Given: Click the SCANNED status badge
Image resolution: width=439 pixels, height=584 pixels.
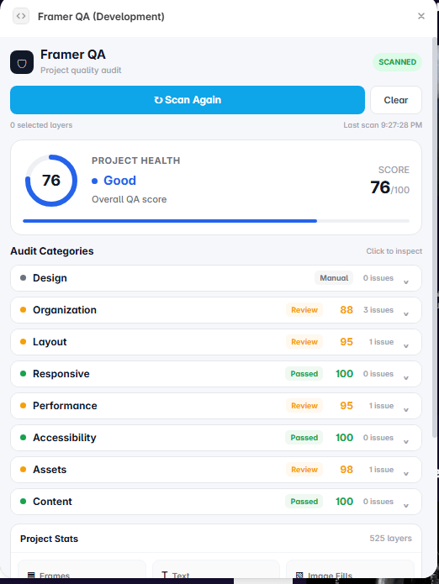Looking at the screenshot, I should coord(397,62).
